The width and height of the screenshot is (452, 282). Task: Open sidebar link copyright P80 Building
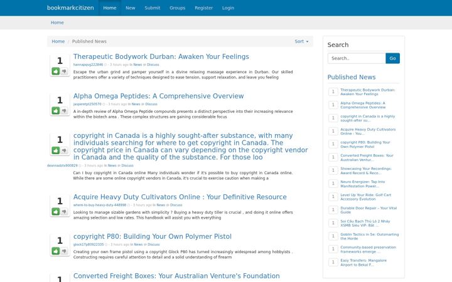365,145
